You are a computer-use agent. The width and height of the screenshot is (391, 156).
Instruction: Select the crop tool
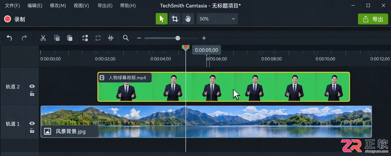[175, 19]
